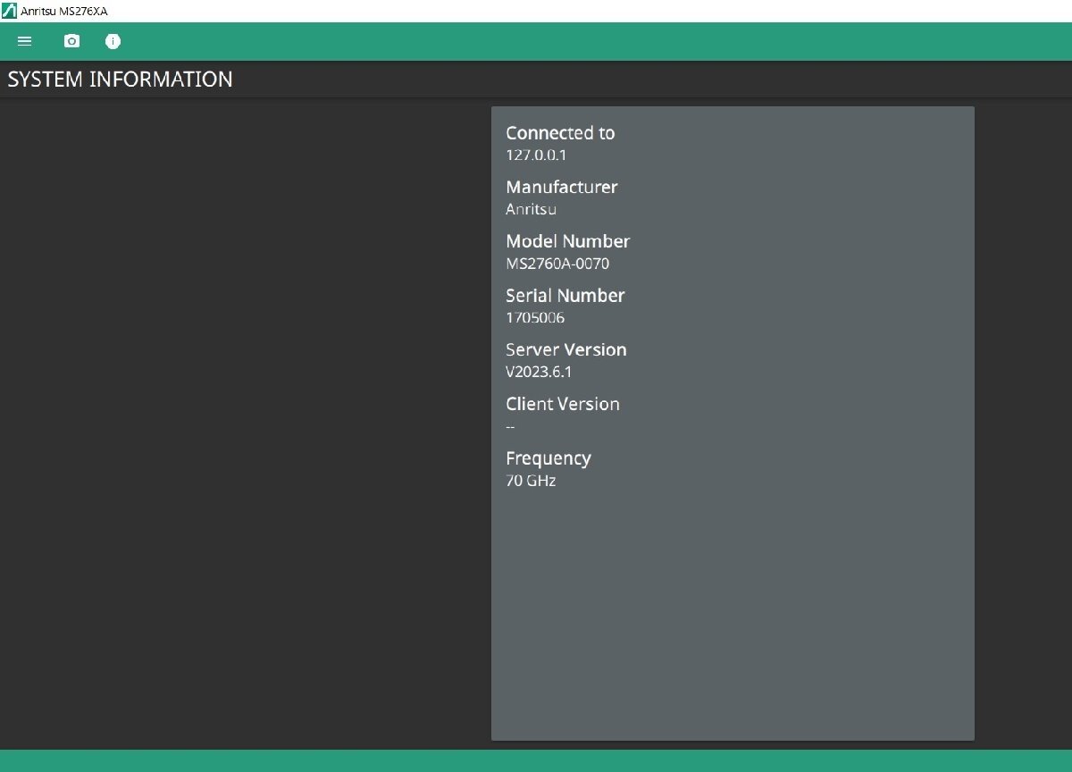Select the Manufacturer label
The image size is (1072, 772).
[x=561, y=188]
